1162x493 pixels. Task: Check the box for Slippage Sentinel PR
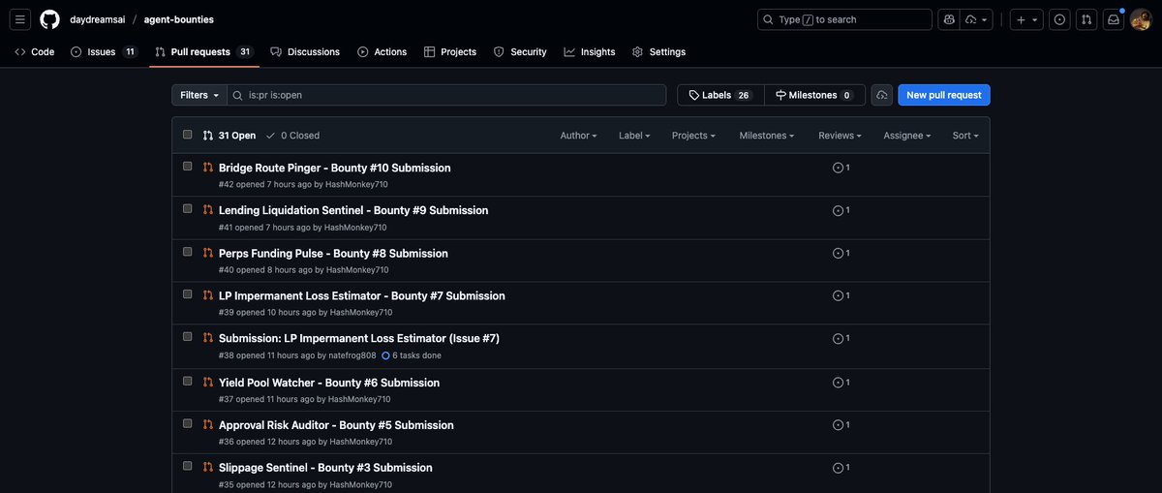tap(188, 465)
